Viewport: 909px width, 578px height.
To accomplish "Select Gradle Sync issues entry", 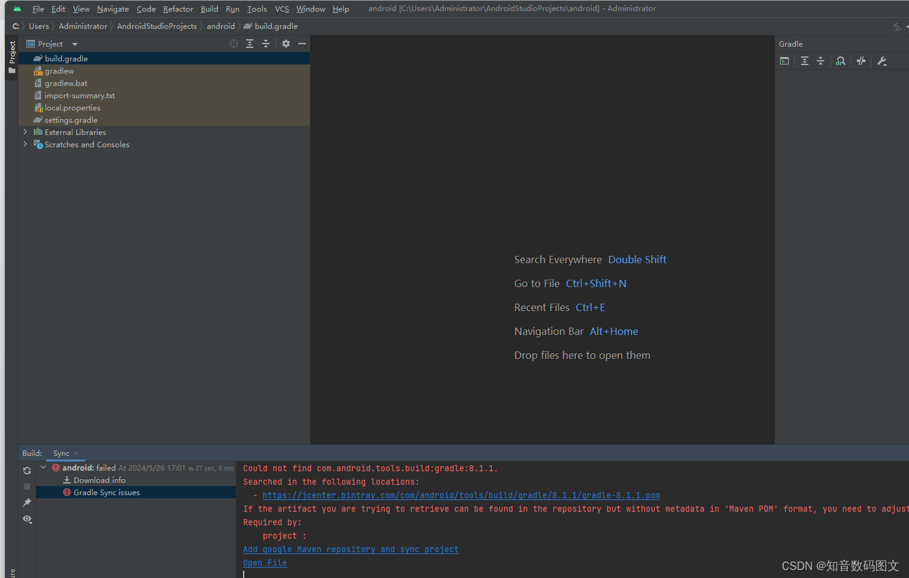I will 136,492.
